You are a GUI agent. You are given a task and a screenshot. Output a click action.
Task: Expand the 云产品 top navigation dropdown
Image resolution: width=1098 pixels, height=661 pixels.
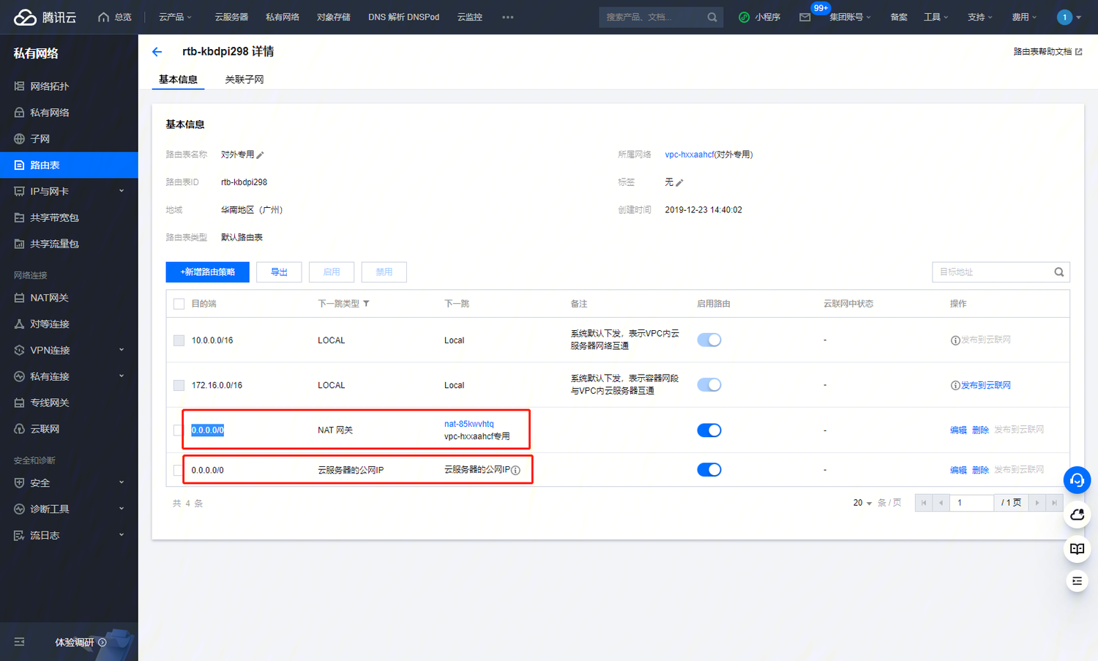pyautogui.click(x=175, y=17)
